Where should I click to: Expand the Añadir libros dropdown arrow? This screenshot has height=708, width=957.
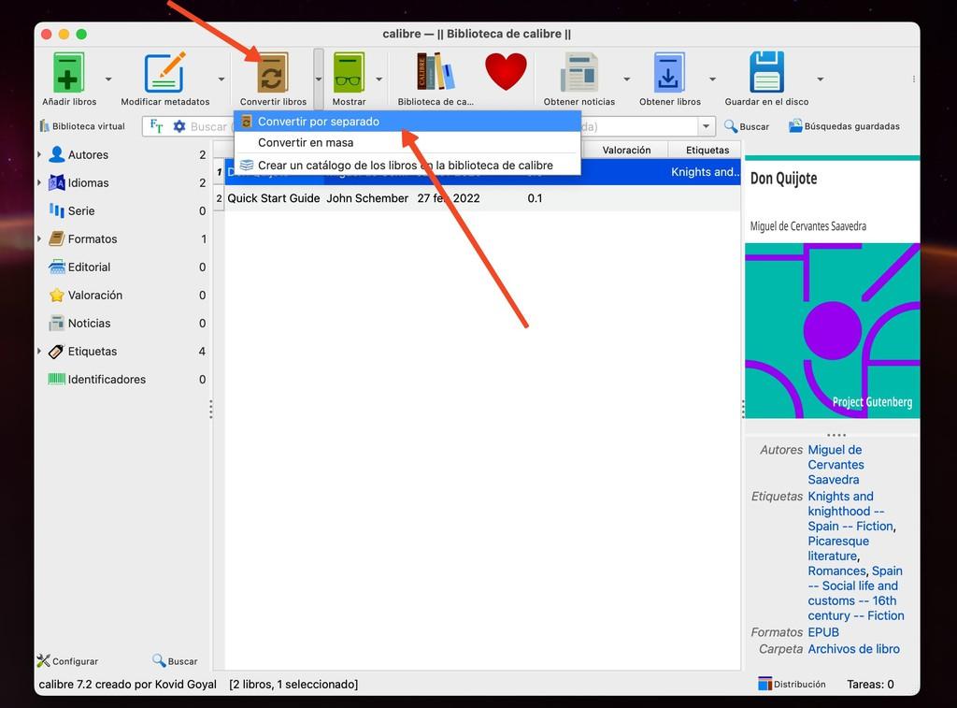[108, 79]
